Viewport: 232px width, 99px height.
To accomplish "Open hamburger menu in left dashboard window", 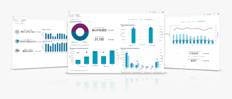I will [x=13, y=17].
